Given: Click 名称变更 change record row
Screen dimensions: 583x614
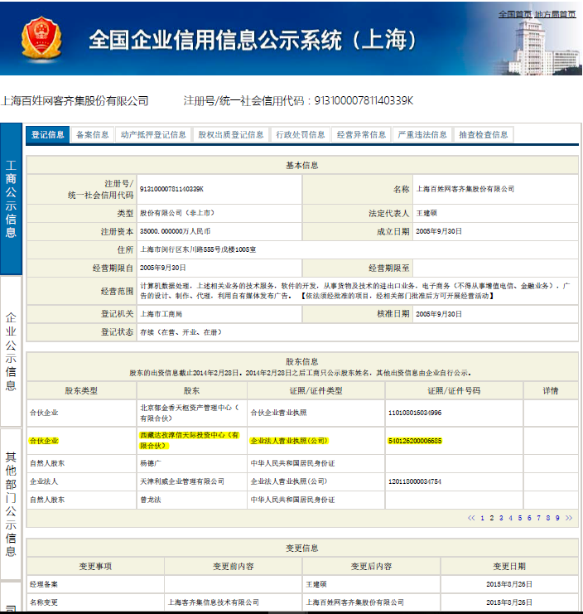Looking at the screenshot, I should (x=302, y=602).
